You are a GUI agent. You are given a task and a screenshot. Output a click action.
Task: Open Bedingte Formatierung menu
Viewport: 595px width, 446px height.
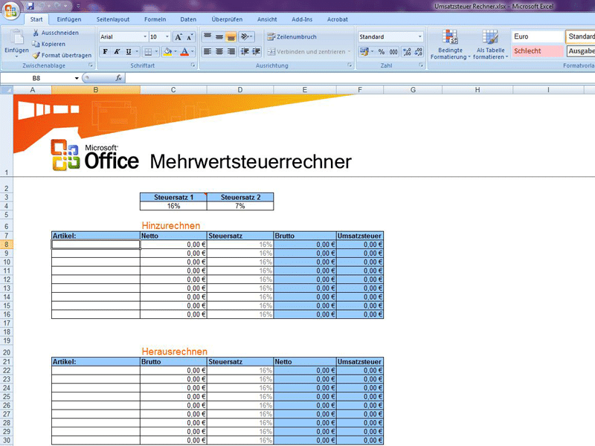click(450, 45)
